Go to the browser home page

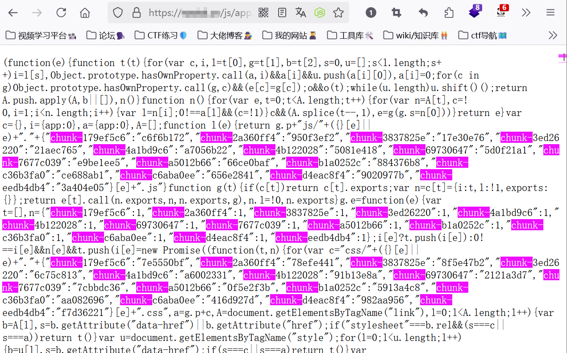[x=85, y=12]
